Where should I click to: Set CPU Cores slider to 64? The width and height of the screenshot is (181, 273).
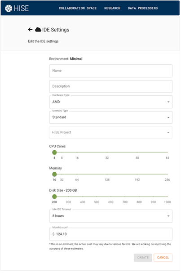tap(167, 152)
